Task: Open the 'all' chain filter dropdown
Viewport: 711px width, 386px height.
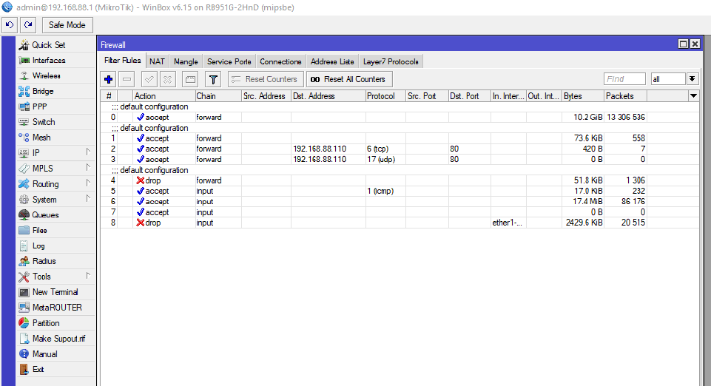Action: (692, 79)
